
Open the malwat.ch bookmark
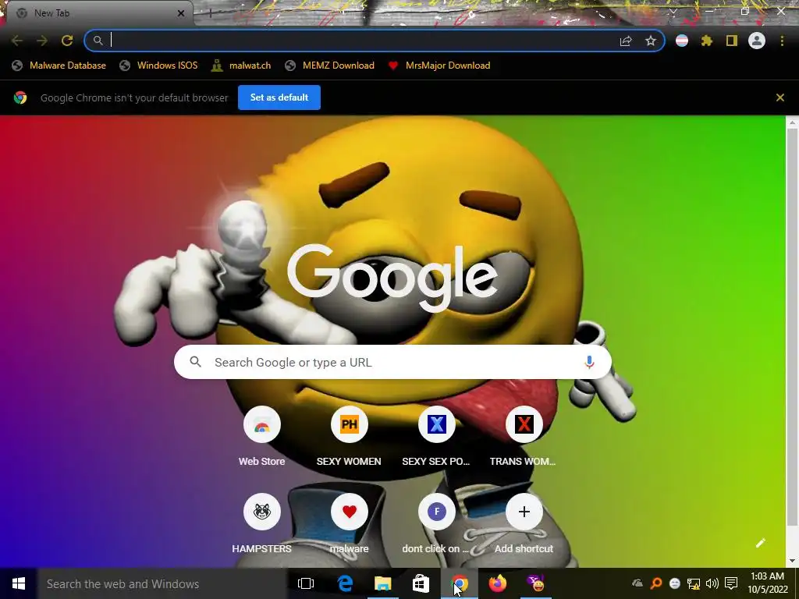[241, 66]
